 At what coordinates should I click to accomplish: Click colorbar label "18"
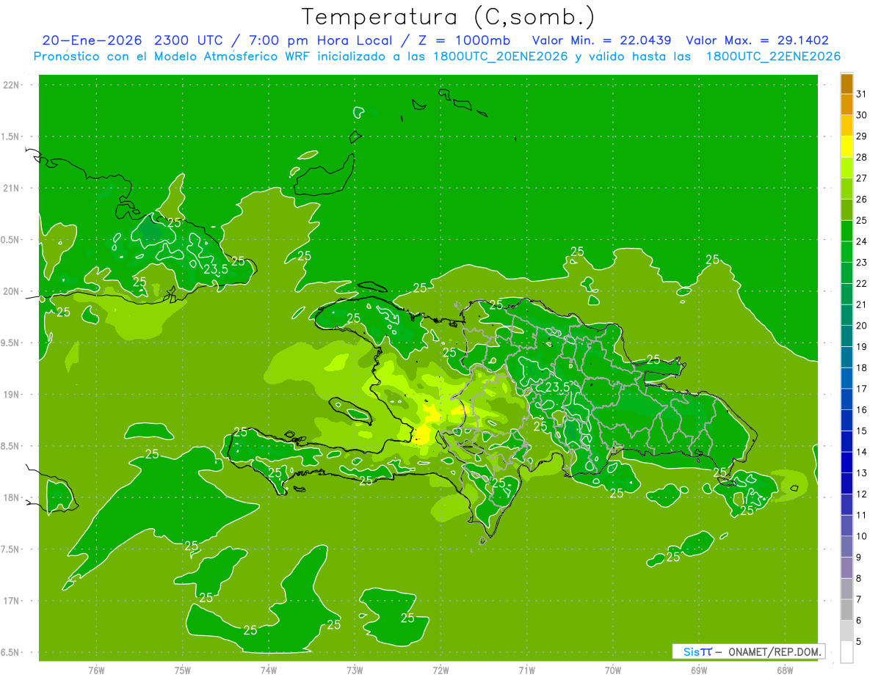(861, 368)
